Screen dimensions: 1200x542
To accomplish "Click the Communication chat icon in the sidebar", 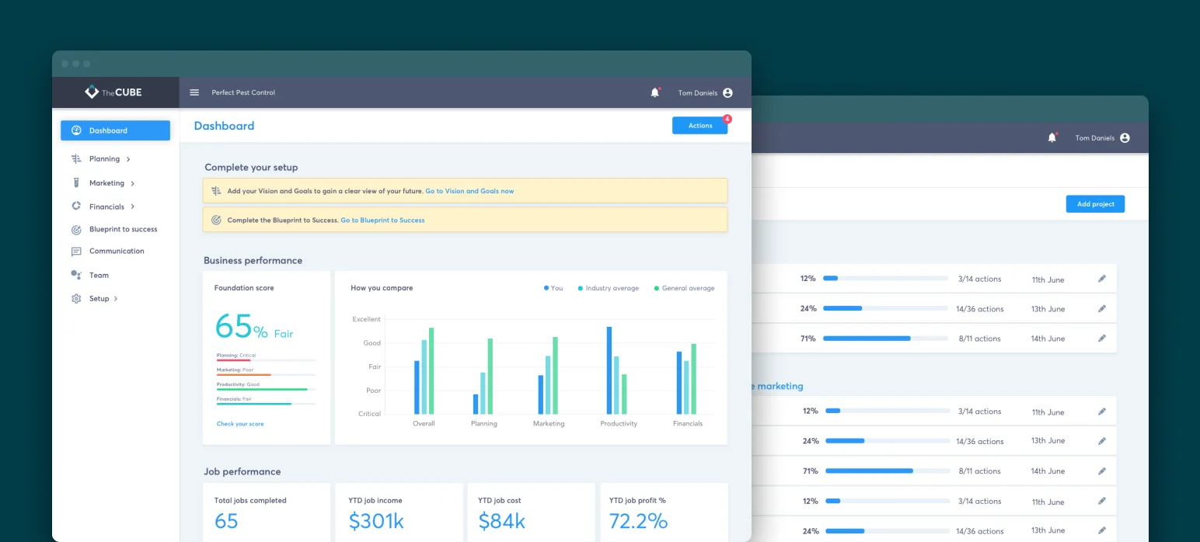I will click(x=76, y=252).
